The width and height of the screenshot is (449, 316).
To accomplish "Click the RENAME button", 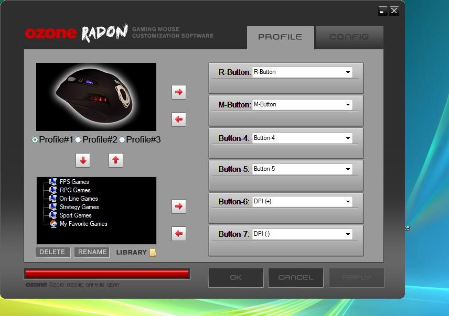I will point(92,252).
